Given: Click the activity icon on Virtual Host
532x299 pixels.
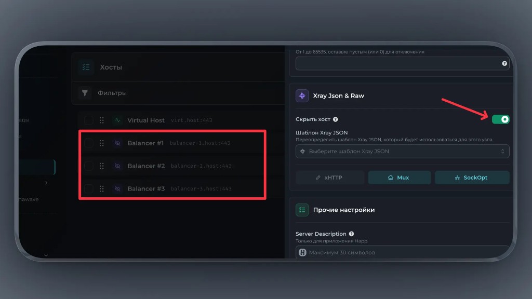Looking at the screenshot, I should click(117, 120).
